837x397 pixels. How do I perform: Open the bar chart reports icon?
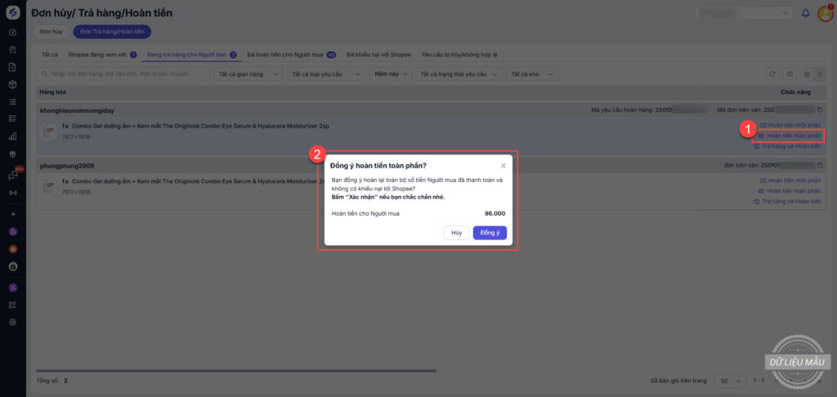coord(13,136)
